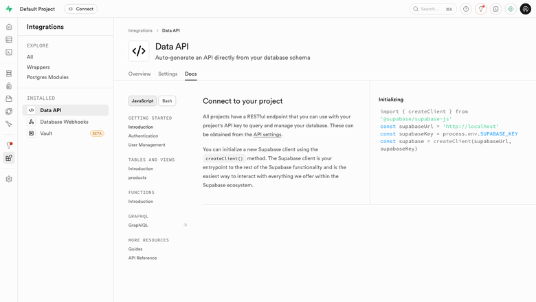Click the Database Webhooks icon
The height and width of the screenshot is (302, 536).
(31, 122)
